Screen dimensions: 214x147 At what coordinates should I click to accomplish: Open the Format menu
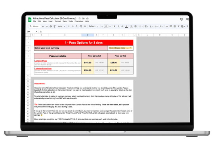click(x=58, y=21)
